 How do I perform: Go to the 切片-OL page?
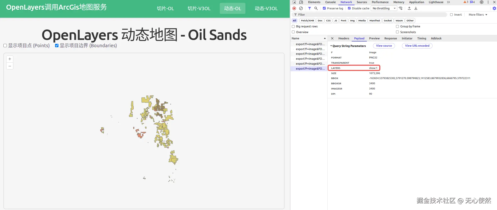[x=165, y=8]
